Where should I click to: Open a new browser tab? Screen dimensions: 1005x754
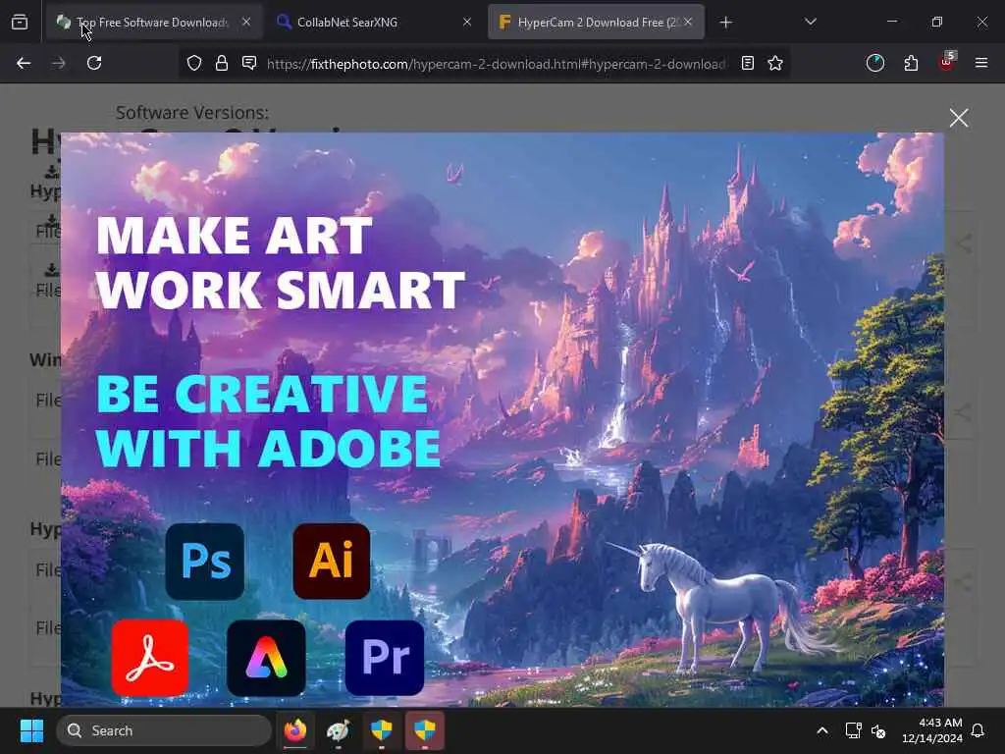(725, 23)
